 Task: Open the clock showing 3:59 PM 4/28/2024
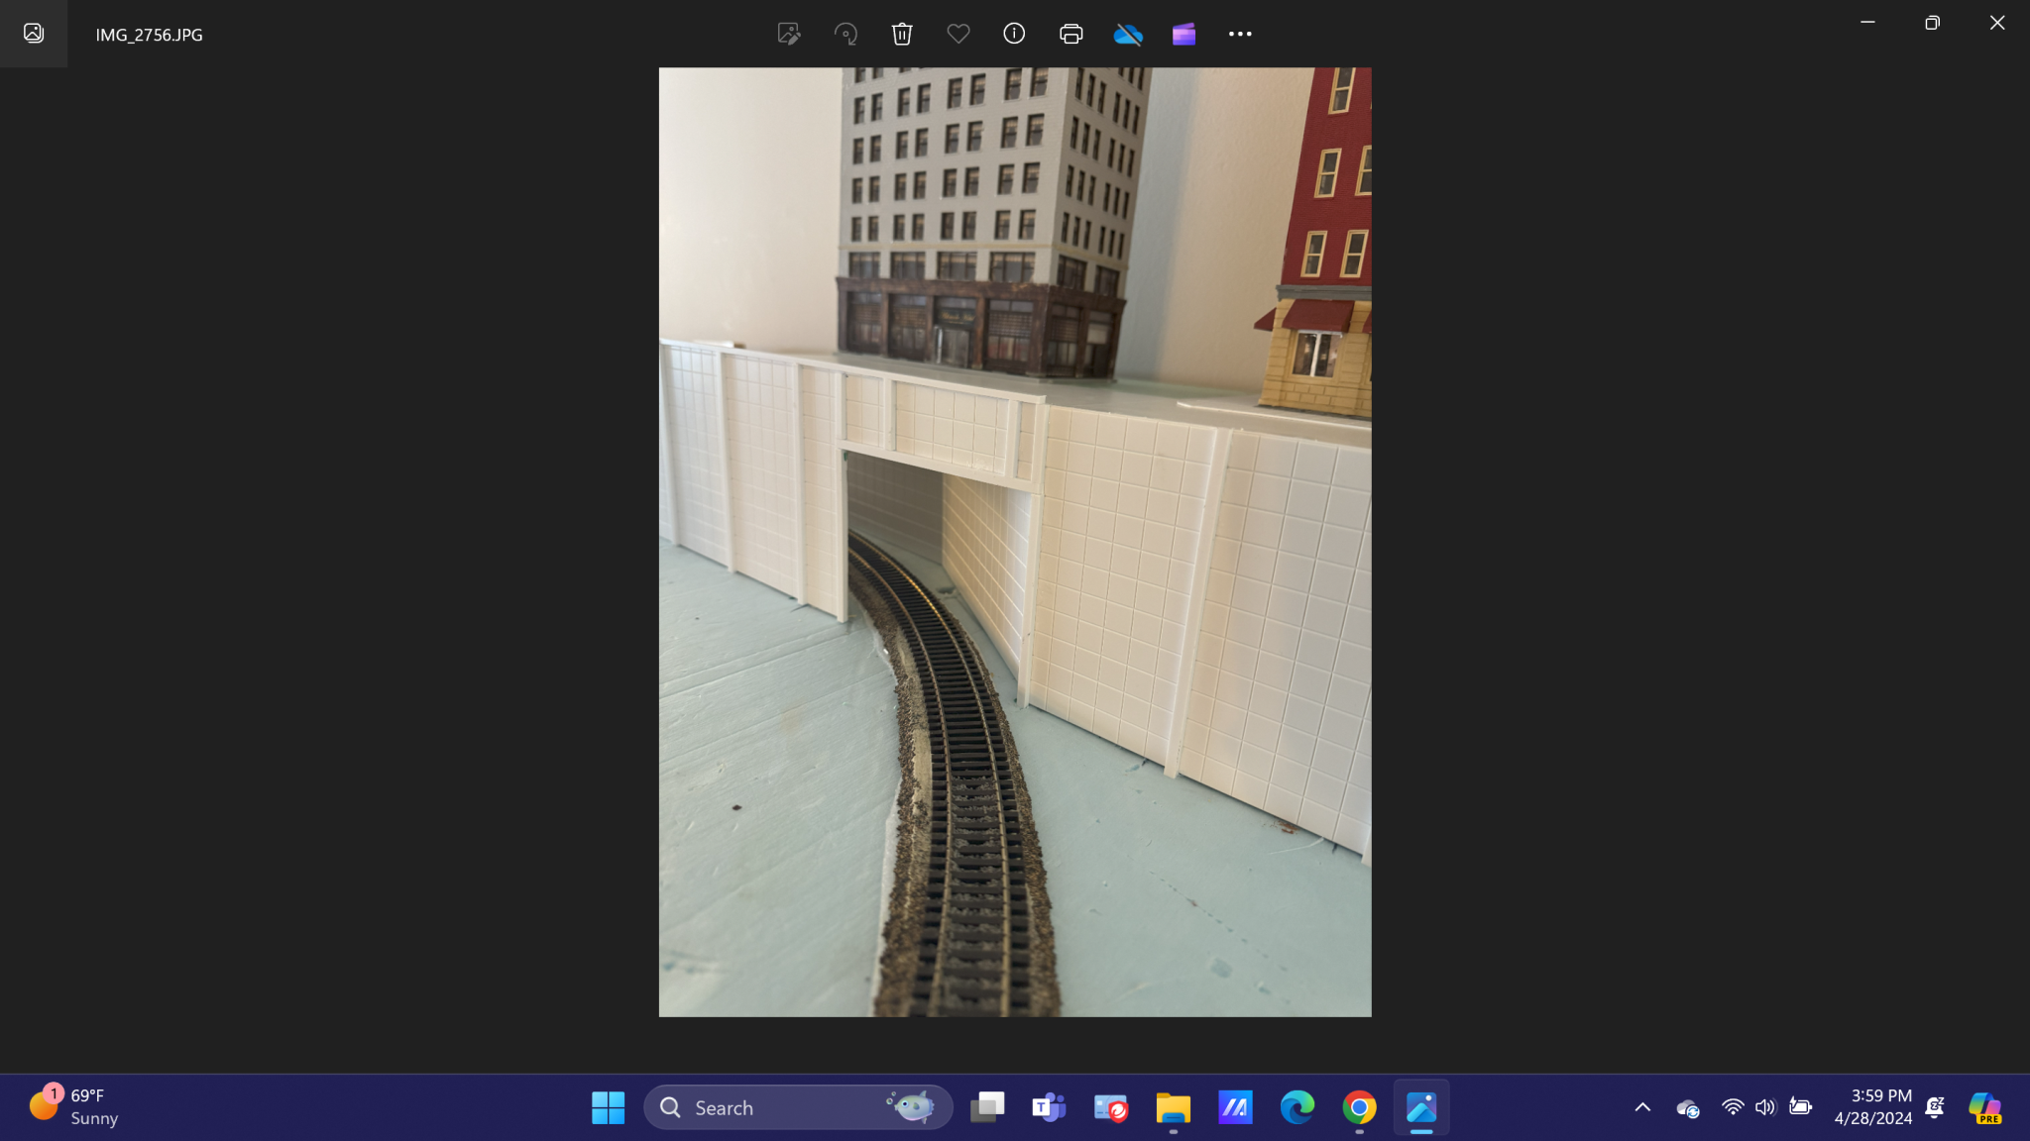1872,1107
